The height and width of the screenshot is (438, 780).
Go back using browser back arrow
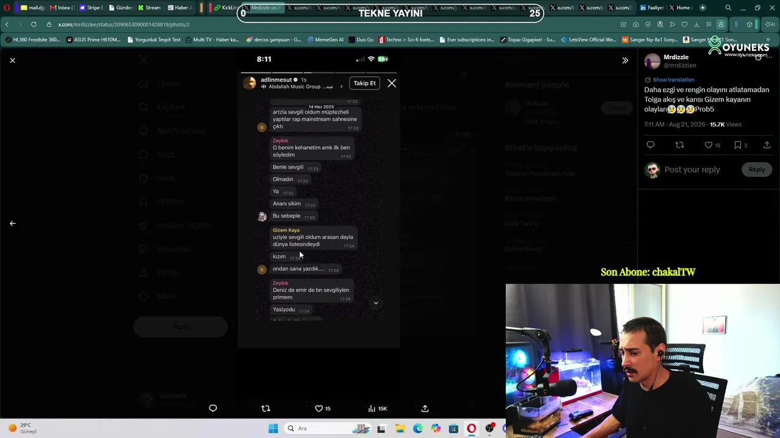click(x=7, y=24)
